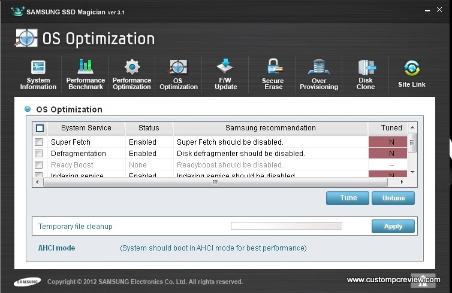The image size is (452, 293).
Task: Check the Ready Boost service checkbox
Action: 38,165
